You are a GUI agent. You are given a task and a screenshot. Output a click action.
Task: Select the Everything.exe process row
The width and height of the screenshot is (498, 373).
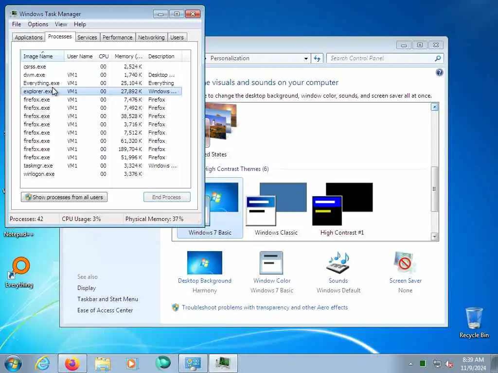click(101, 83)
